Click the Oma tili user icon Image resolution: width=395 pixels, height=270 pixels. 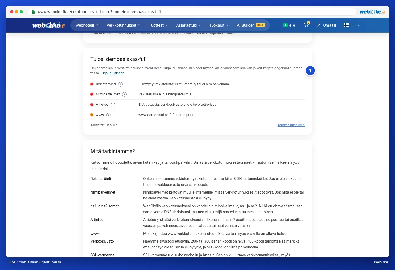click(x=319, y=25)
